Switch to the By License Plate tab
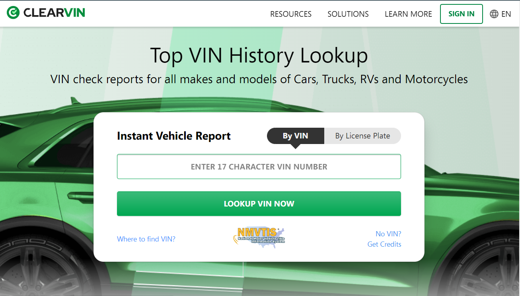Image resolution: width=520 pixels, height=296 pixels. 362,136
